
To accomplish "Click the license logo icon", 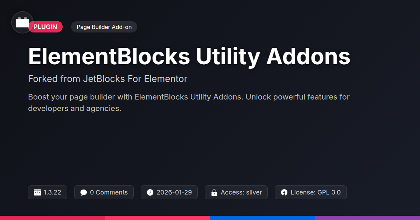I will point(284,192).
